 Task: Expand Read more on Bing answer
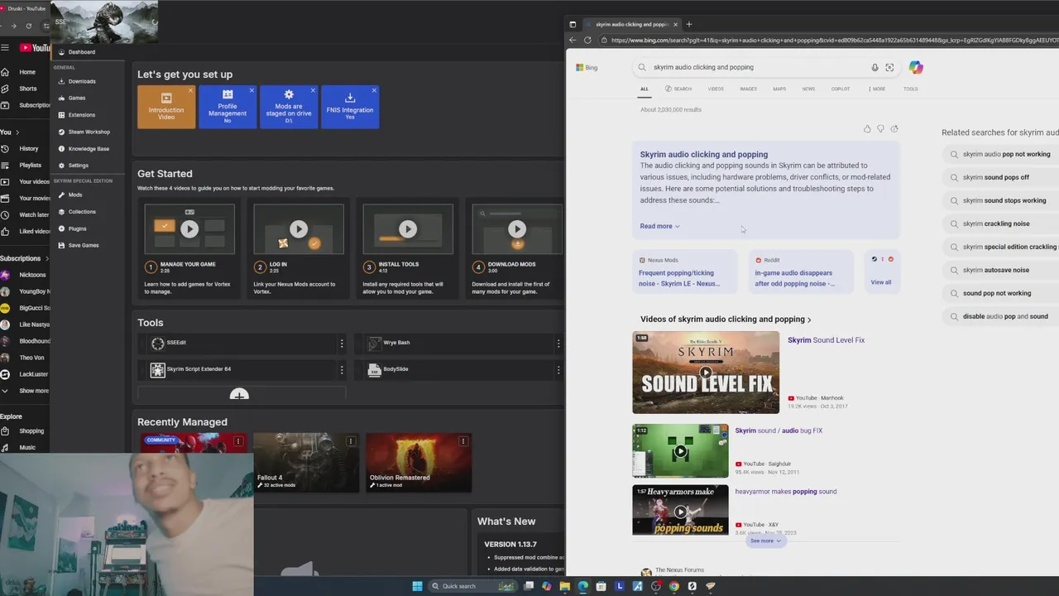pyautogui.click(x=659, y=226)
